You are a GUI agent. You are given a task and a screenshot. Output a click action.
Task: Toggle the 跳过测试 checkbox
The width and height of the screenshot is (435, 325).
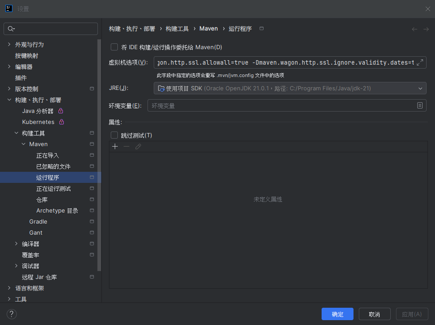114,135
